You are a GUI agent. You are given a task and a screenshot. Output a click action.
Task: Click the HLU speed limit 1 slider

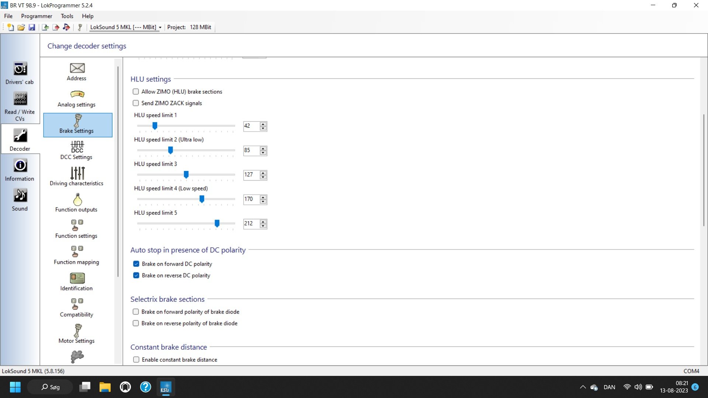tap(186, 126)
